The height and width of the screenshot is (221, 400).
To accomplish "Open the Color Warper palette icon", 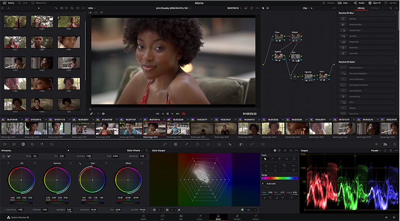I will click(x=176, y=144).
